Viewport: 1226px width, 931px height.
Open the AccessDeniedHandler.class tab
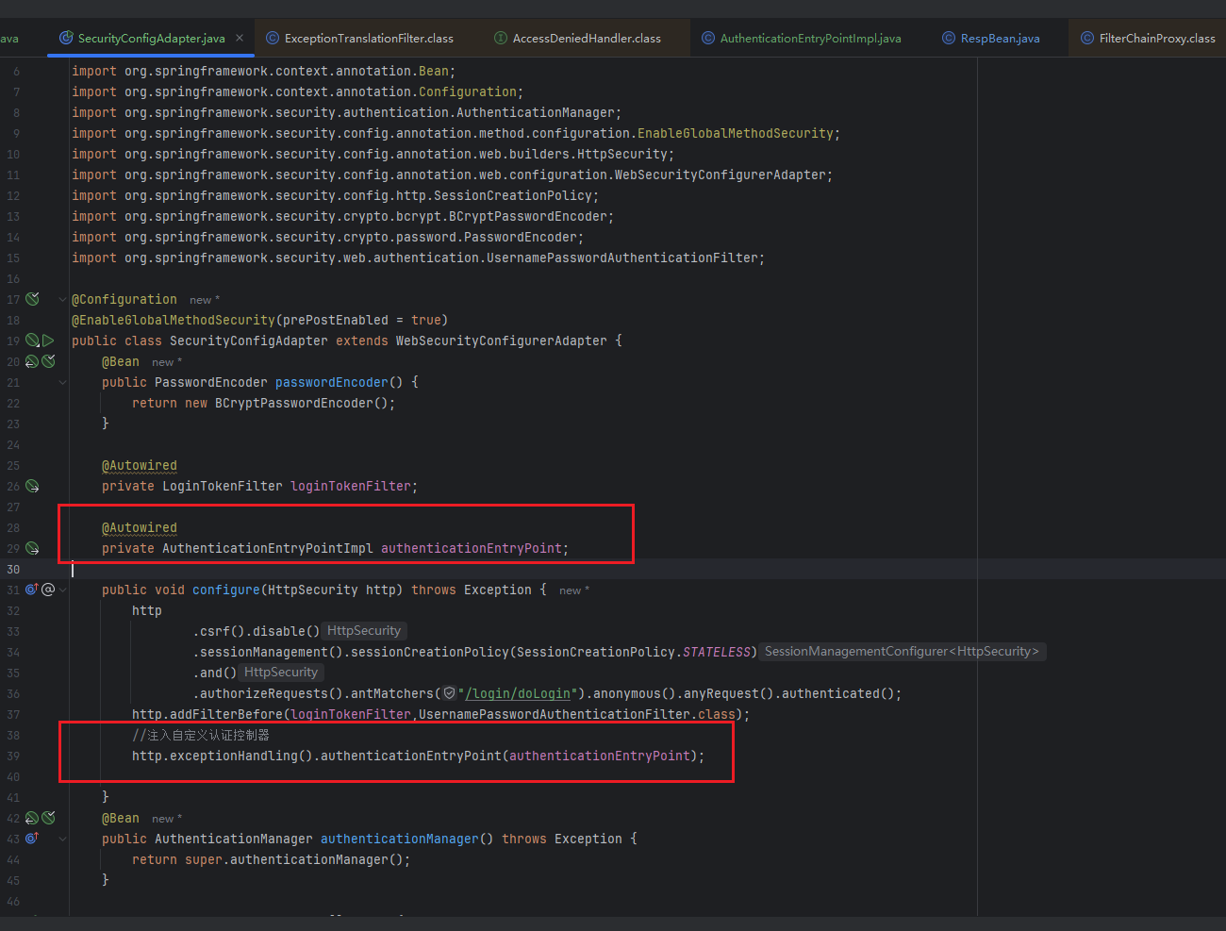coord(577,39)
